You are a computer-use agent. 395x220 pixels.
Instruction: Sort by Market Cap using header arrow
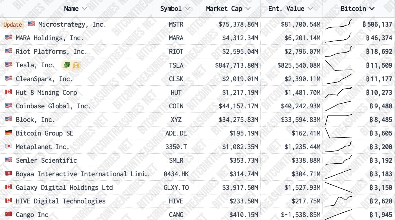(x=248, y=8)
